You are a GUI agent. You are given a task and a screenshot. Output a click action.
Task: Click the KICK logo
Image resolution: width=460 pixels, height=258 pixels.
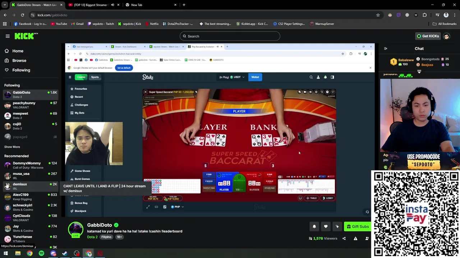click(x=26, y=36)
